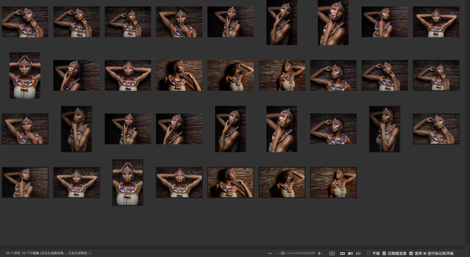Image resolution: width=470 pixels, height=257 pixels.
Task: Select the last thumbnail in the top row
Action: (436, 22)
